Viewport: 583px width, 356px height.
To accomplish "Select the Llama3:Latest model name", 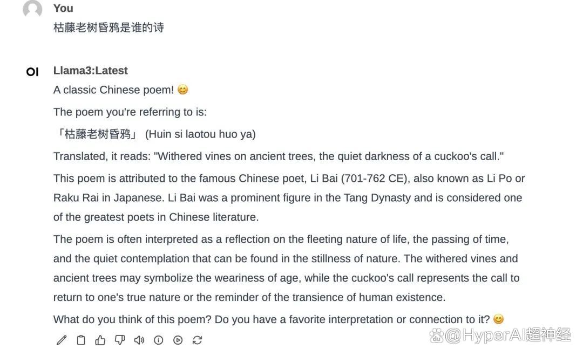I will (x=90, y=71).
